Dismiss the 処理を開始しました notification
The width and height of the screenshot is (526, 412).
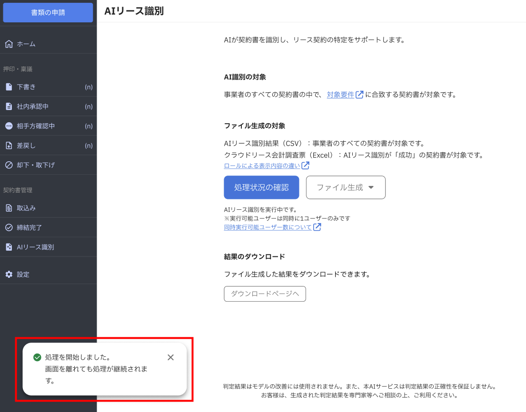[170, 357]
